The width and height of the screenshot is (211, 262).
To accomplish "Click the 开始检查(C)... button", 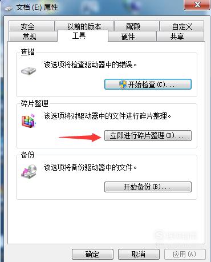I will coord(148,84).
